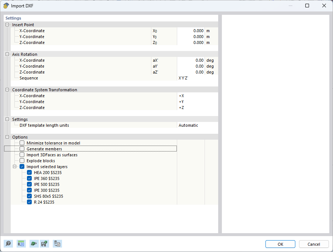Check the Generate members option
The height and width of the screenshot is (252, 333).
tap(21, 149)
